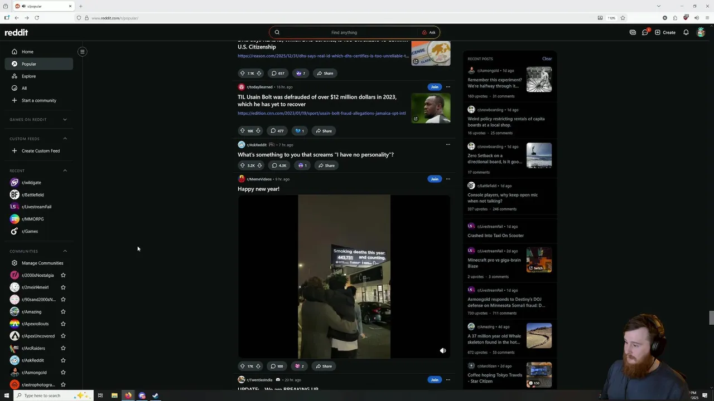The height and width of the screenshot is (401, 714).
Task: Open the Reddit advertise icon
Action: tap(633, 32)
